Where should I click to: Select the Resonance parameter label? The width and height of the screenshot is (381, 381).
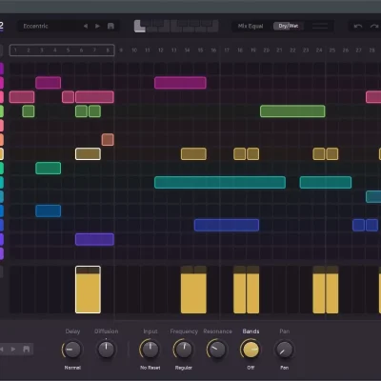(217, 331)
